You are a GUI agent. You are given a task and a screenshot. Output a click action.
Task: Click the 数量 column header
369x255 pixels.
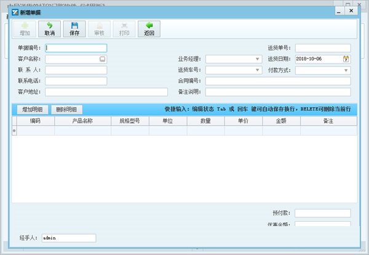[206, 121]
